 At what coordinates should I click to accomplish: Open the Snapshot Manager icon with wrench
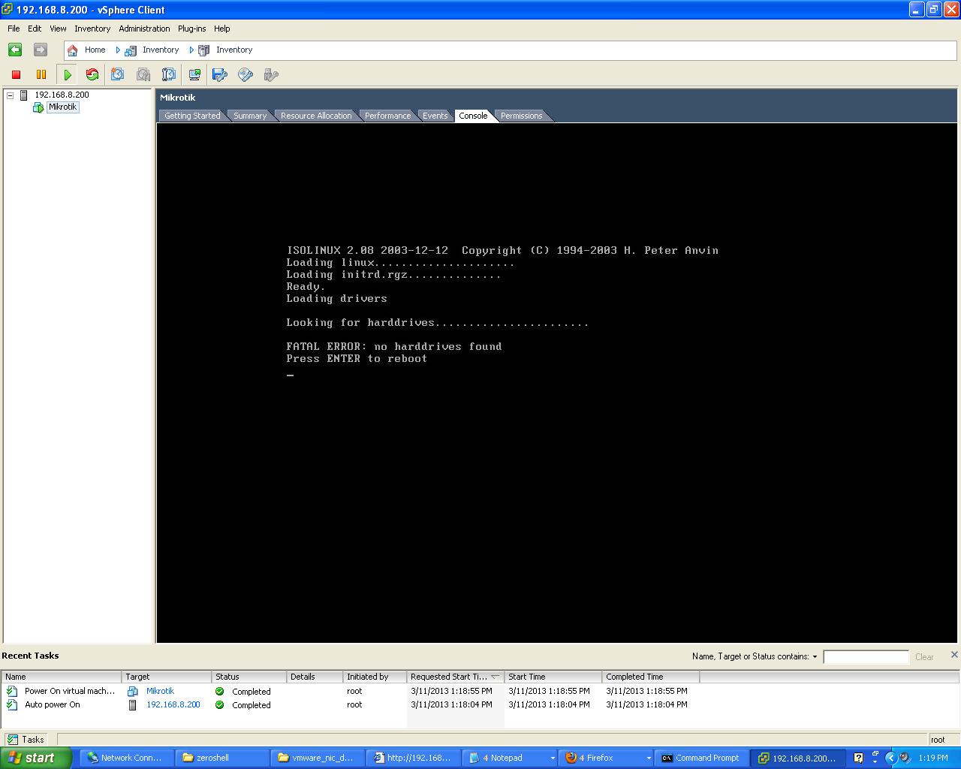tap(169, 74)
